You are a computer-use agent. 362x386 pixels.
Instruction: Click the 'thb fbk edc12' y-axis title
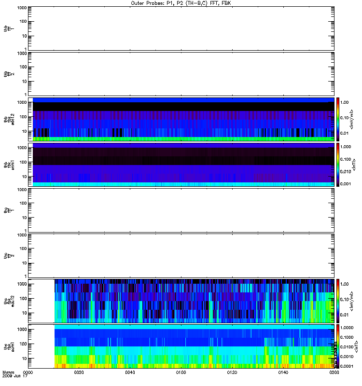pos(9,119)
